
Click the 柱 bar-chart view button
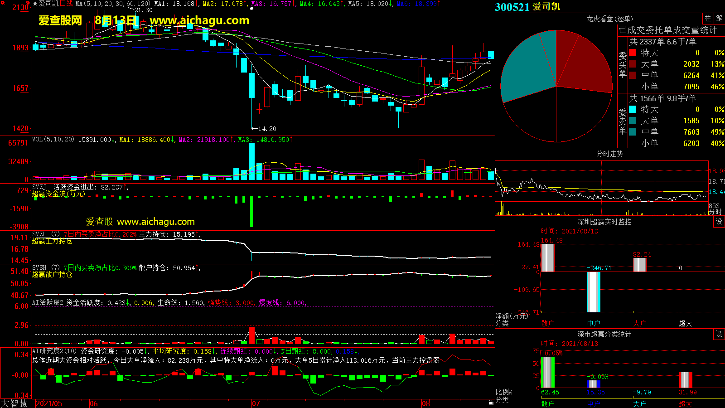point(708,19)
